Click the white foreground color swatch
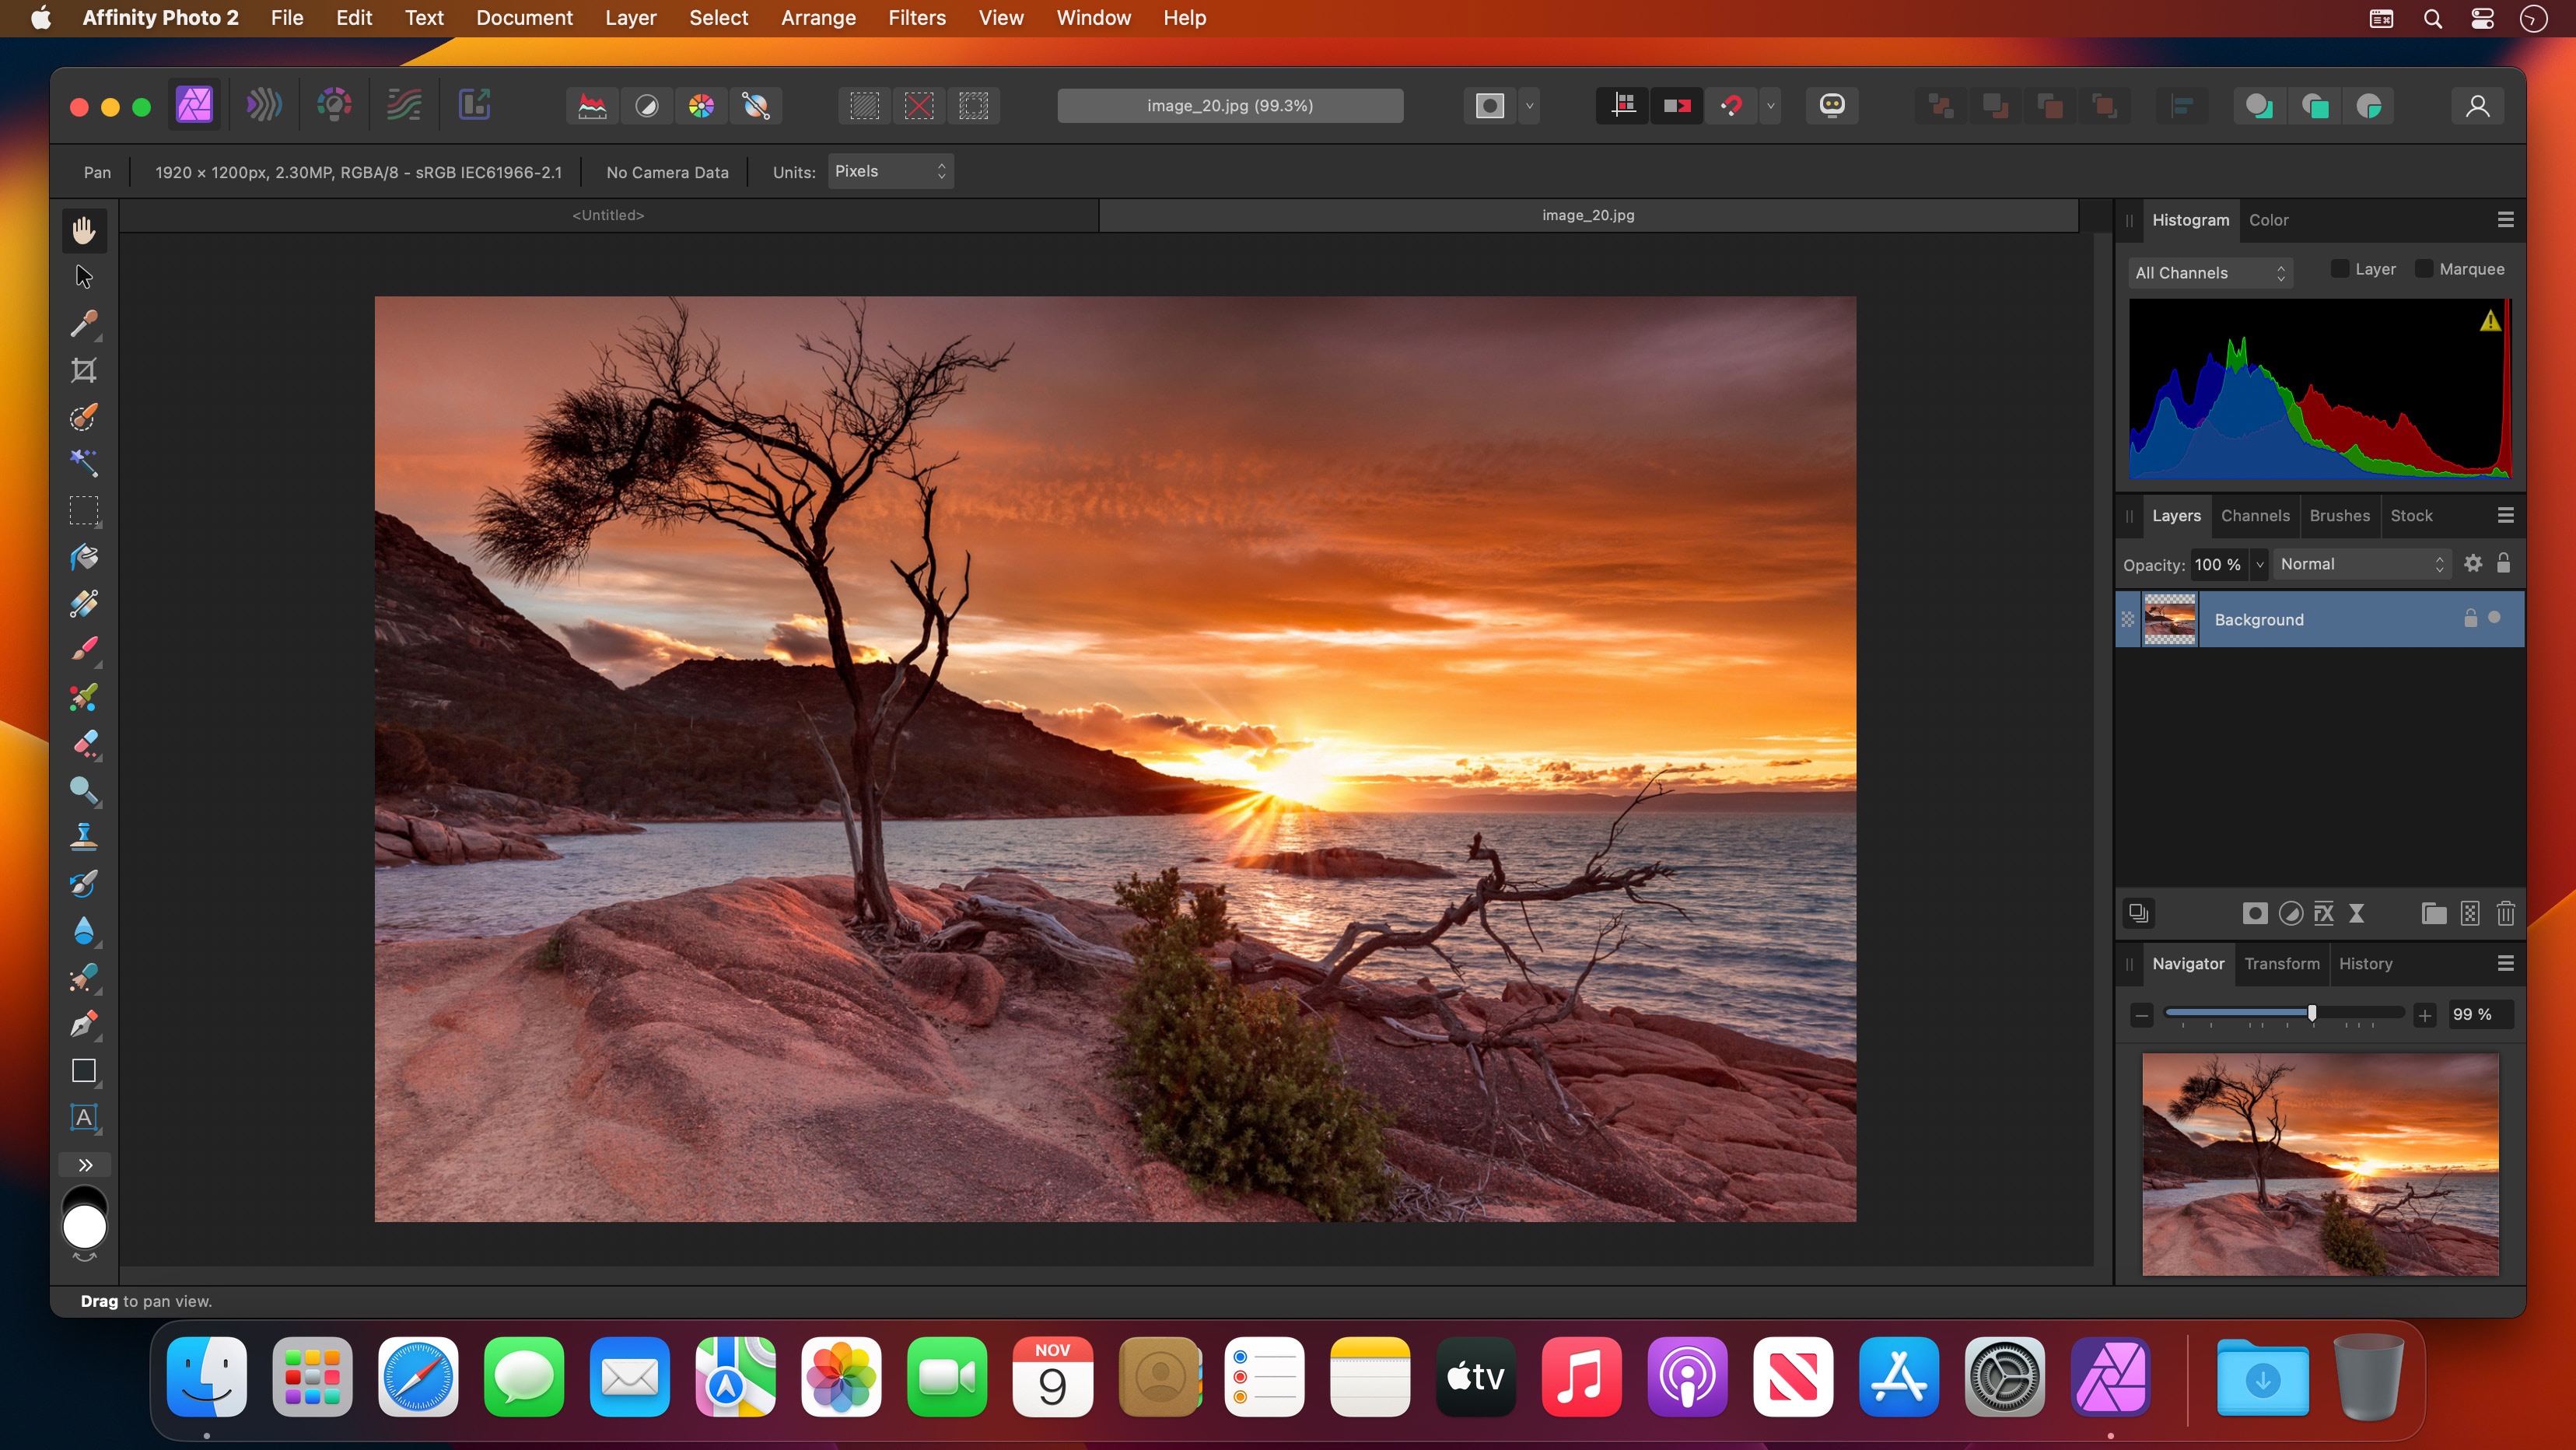The image size is (2576, 1450). (84, 1227)
